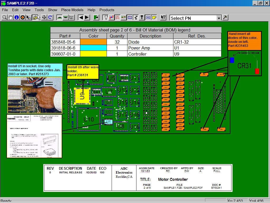Click part number 385848-05-6 cell

65,42
